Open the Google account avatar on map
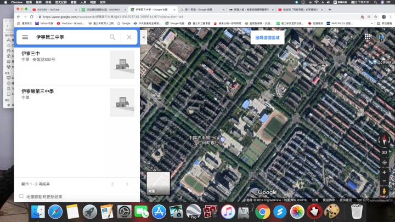 point(381,37)
